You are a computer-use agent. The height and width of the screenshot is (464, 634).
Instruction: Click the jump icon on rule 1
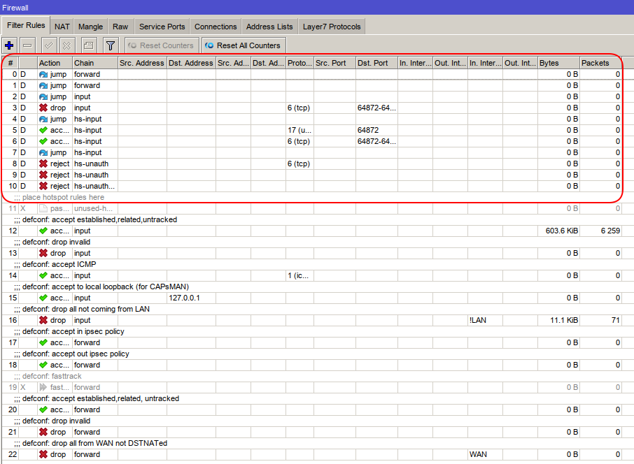coord(43,86)
